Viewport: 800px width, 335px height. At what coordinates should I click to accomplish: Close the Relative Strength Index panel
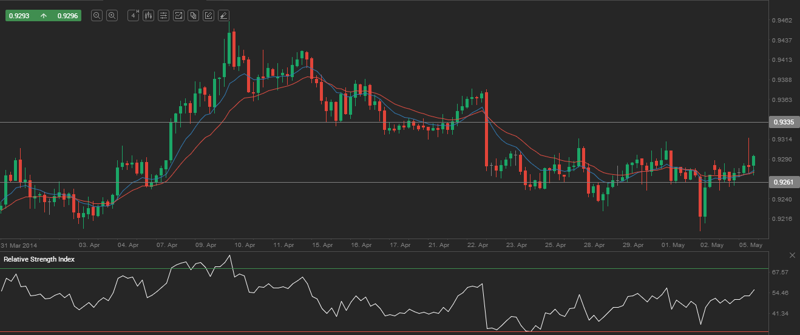[792, 255]
